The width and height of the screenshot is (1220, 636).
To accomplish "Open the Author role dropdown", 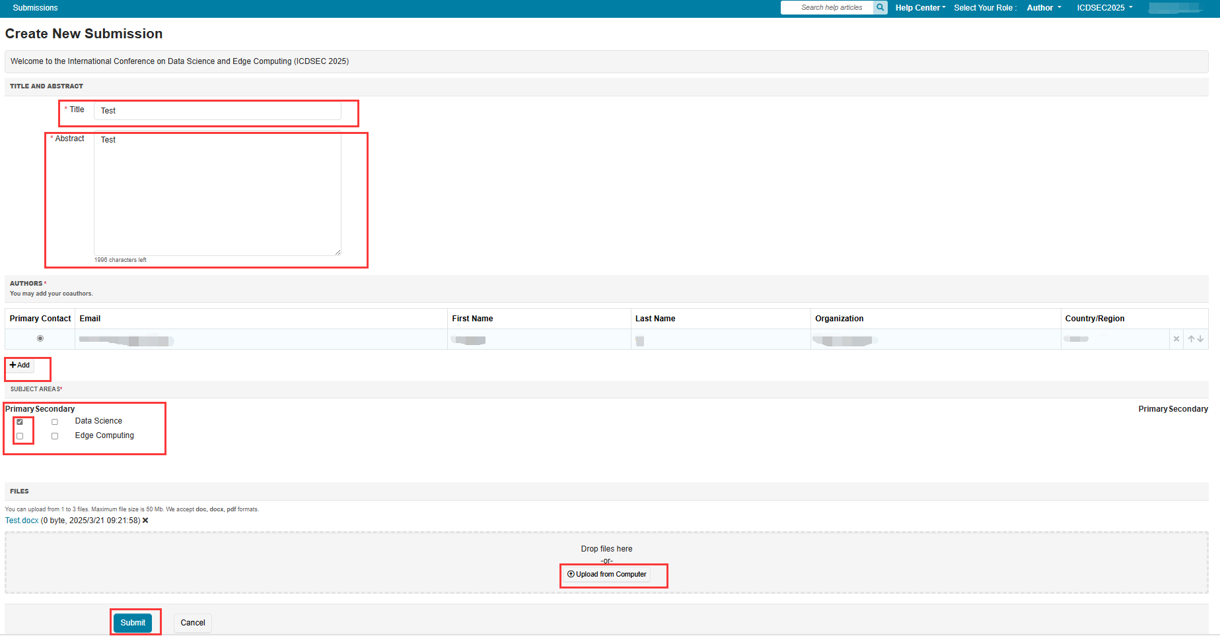I will [x=1044, y=8].
